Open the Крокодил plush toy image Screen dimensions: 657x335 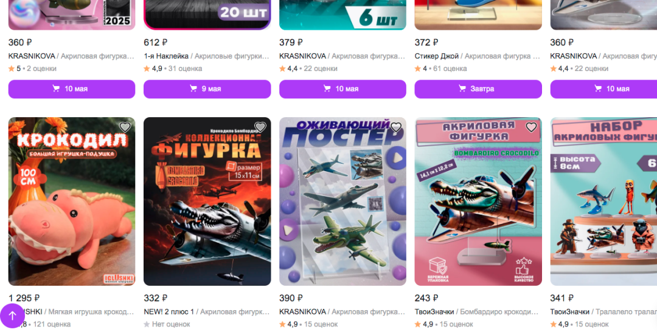[72, 201]
